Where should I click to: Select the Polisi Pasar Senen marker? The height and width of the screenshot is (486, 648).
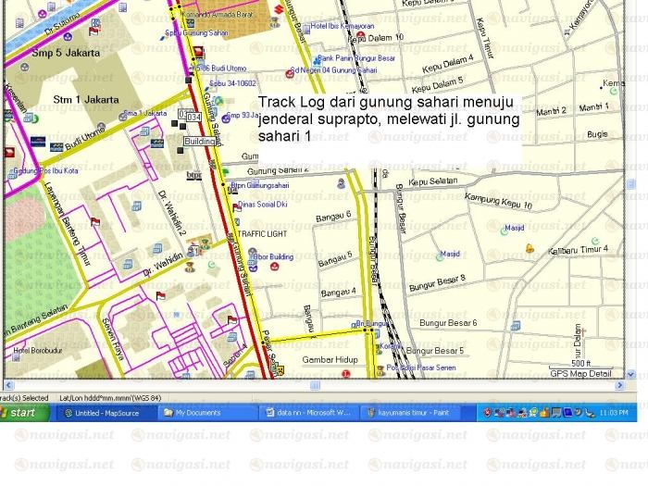(x=380, y=368)
